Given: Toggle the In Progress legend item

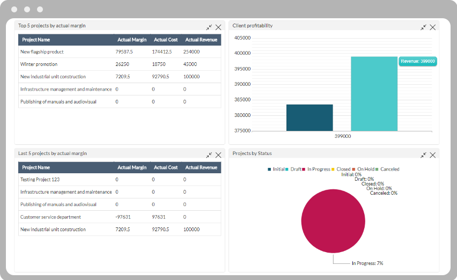Looking at the screenshot, I should click(x=316, y=170).
